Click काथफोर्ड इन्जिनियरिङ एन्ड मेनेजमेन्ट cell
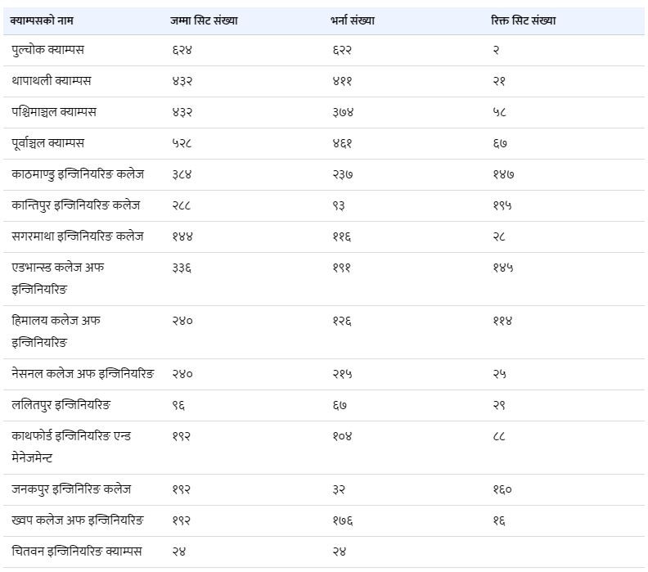 (71, 447)
